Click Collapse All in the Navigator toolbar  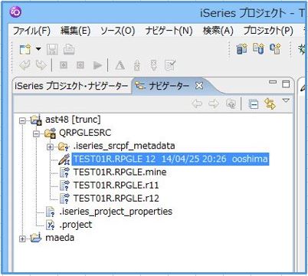pyautogui.click(x=254, y=104)
